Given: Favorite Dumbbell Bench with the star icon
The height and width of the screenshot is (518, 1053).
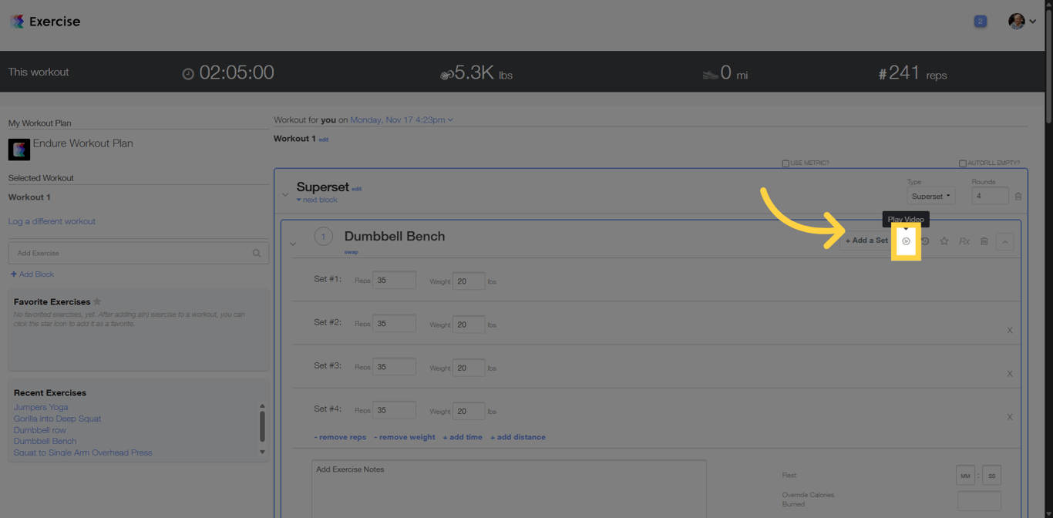Looking at the screenshot, I should click(x=944, y=241).
